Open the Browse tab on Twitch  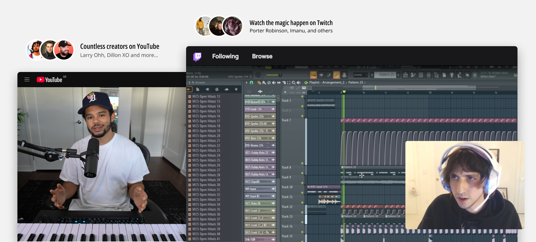pos(262,56)
